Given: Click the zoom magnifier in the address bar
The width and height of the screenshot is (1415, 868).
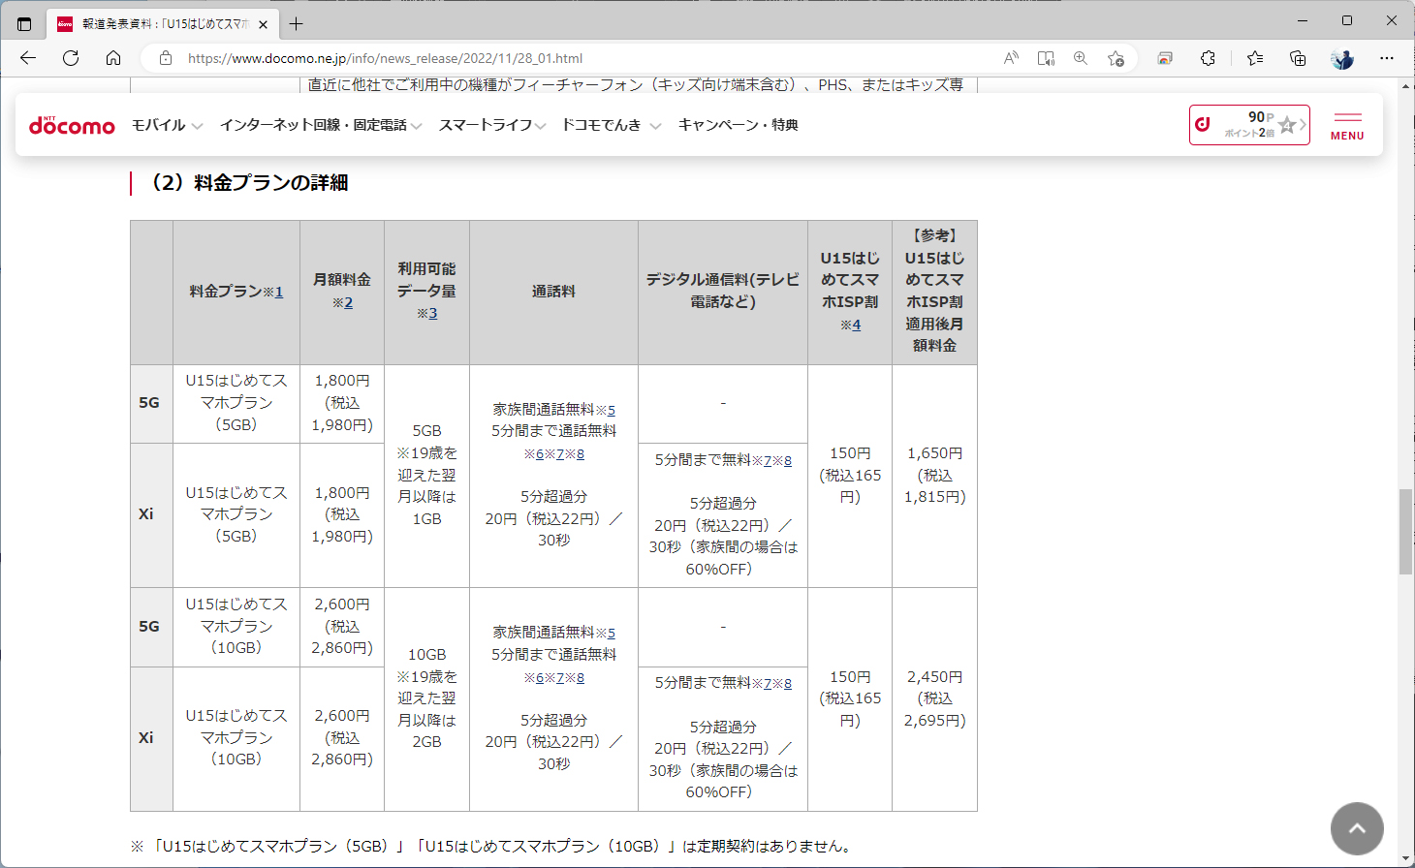Looking at the screenshot, I should coord(1080,58).
